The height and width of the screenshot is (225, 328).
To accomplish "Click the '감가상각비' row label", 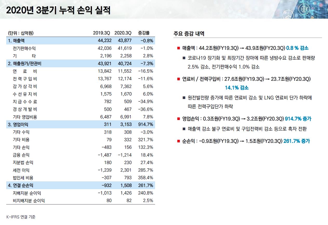I will click(x=25, y=86).
